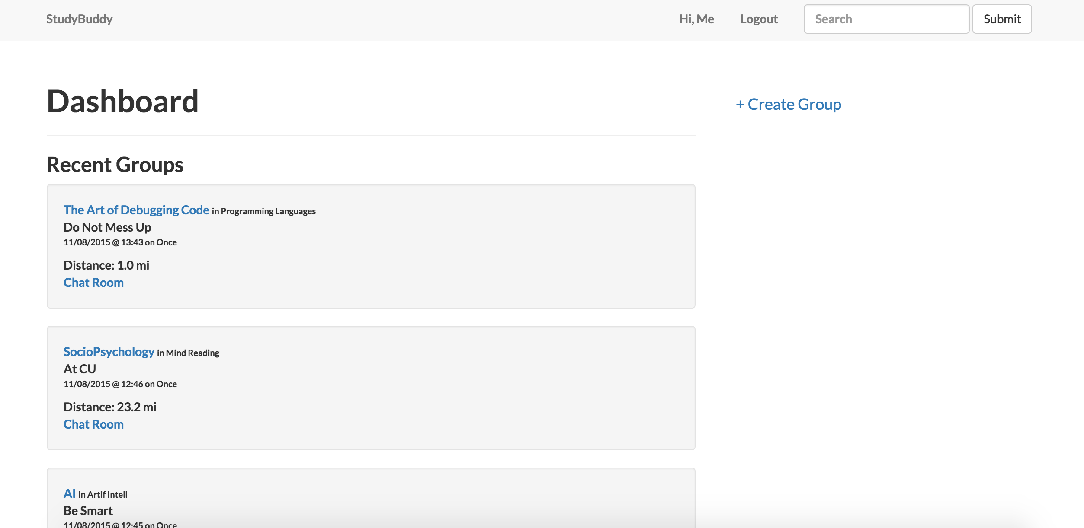Click the 'Be Smart' description in the AI card
This screenshot has width=1084, height=528.
tap(88, 511)
